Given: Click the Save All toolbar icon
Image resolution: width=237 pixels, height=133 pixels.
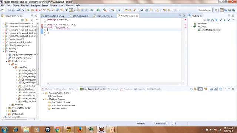Looking at the screenshot, I should (x=13, y=10).
